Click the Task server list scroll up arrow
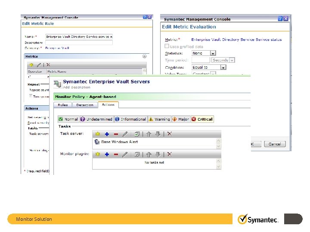Image resolution: width=310 pixels, height=232 pixels. tap(218, 141)
